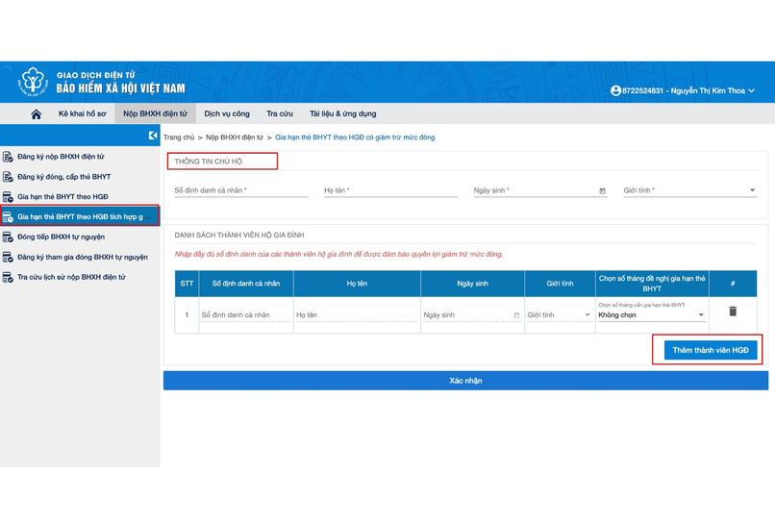This screenshot has height=524, width=775.
Task: Click Ngày sinh column header
Action: pyautogui.click(x=472, y=284)
